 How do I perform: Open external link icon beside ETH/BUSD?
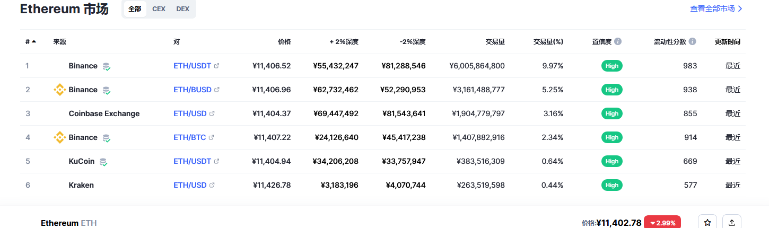[216, 90]
